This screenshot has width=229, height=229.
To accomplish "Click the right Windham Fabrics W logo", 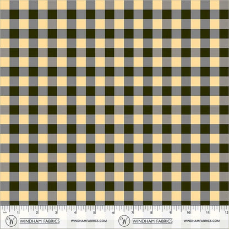I will click(x=124, y=221).
